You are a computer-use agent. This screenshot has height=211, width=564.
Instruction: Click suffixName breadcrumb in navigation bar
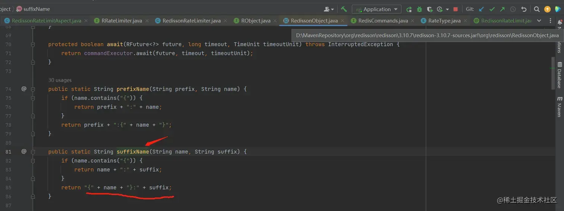click(33, 9)
